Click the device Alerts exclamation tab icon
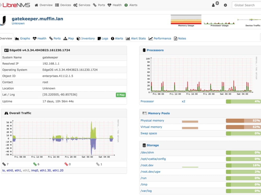 [112, 38]
